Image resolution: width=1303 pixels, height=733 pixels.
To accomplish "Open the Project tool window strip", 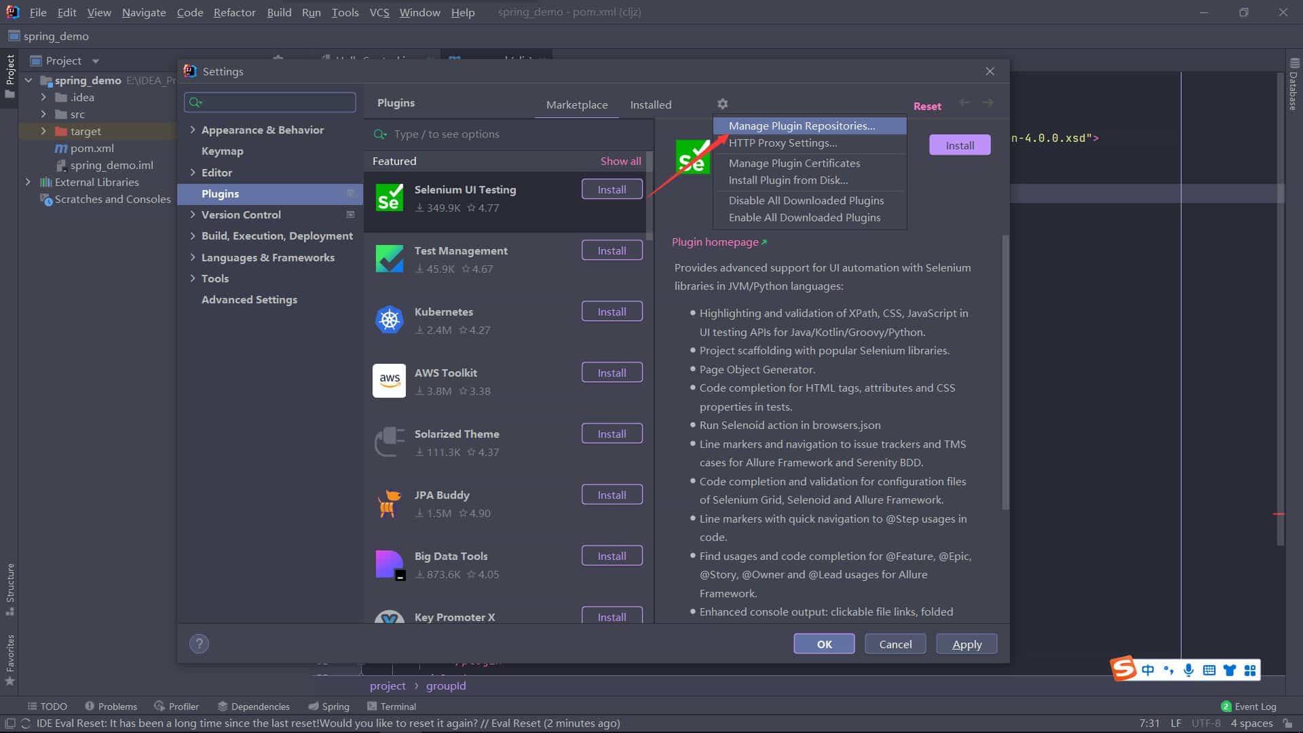I will (10, 76).
